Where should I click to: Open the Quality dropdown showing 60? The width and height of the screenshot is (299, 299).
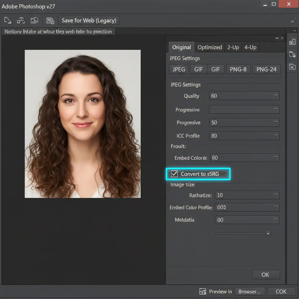pyautogui.click(x=244, y=96)
